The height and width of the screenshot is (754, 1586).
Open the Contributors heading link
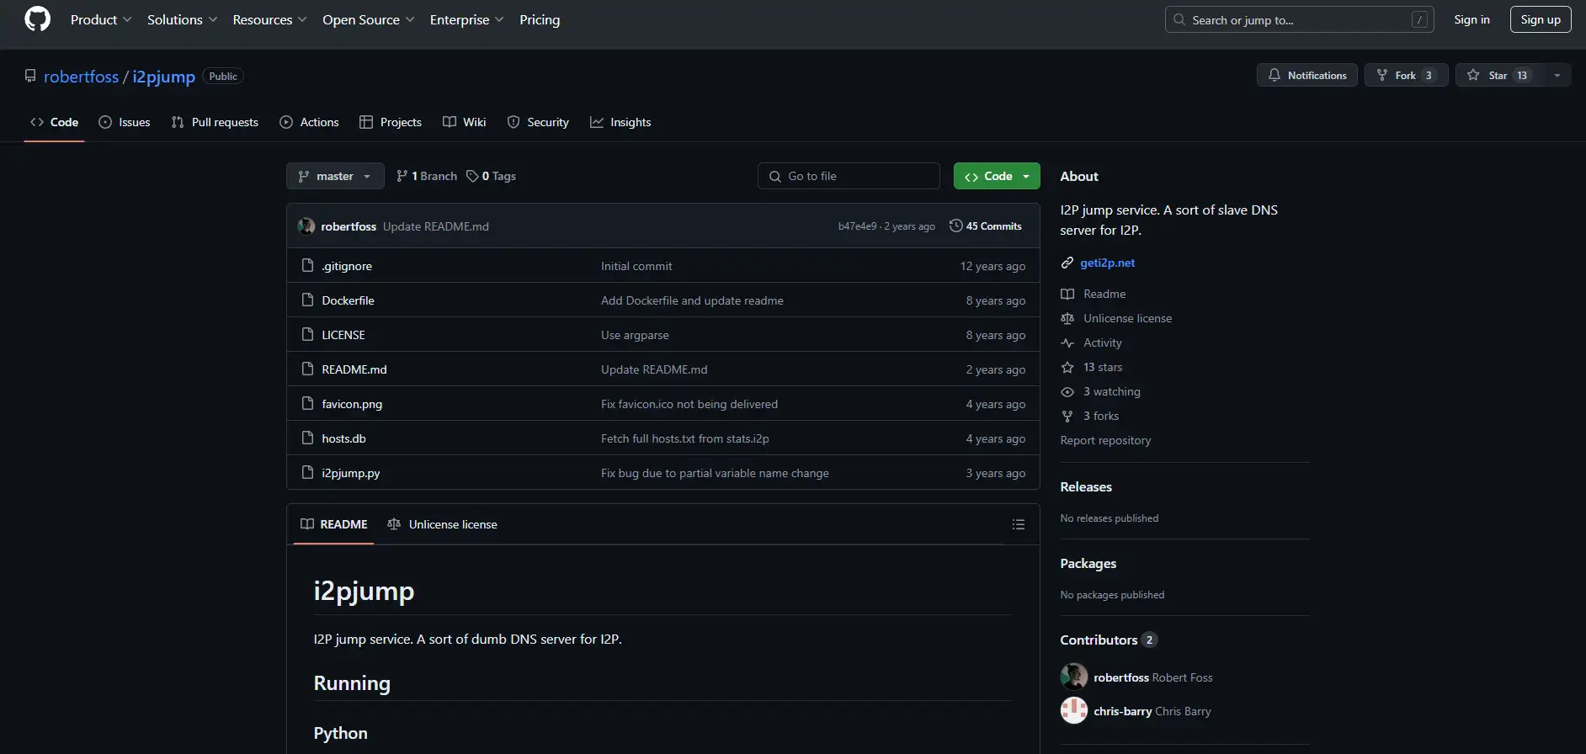[x=1109, y=640]
